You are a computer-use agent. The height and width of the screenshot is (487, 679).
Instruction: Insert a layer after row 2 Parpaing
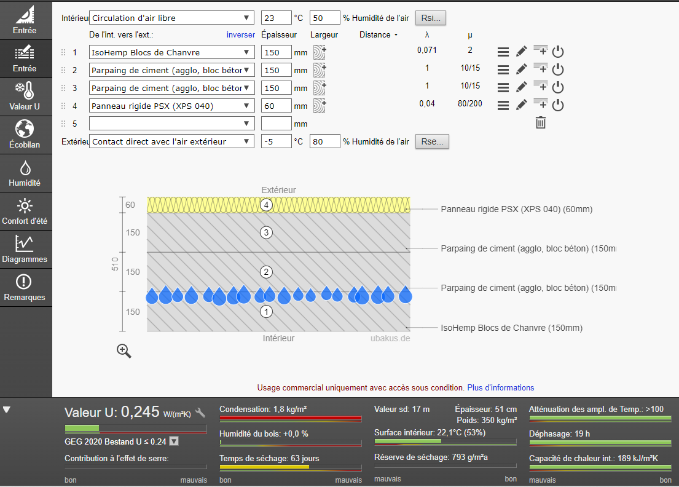point(540,68)
